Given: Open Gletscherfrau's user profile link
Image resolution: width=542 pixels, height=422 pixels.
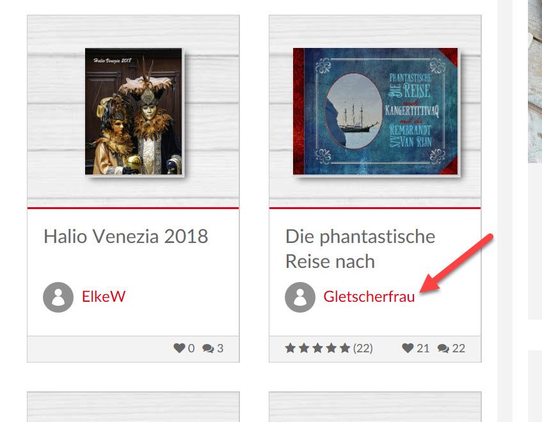Looking at the screenshot, I should [369, 297].
